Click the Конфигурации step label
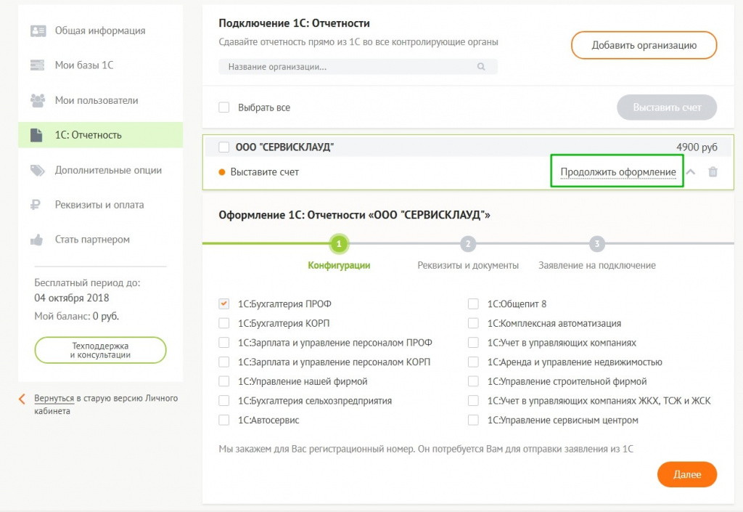Image resolution: width=743 pixels, height=512 pixels. (339, 266)
